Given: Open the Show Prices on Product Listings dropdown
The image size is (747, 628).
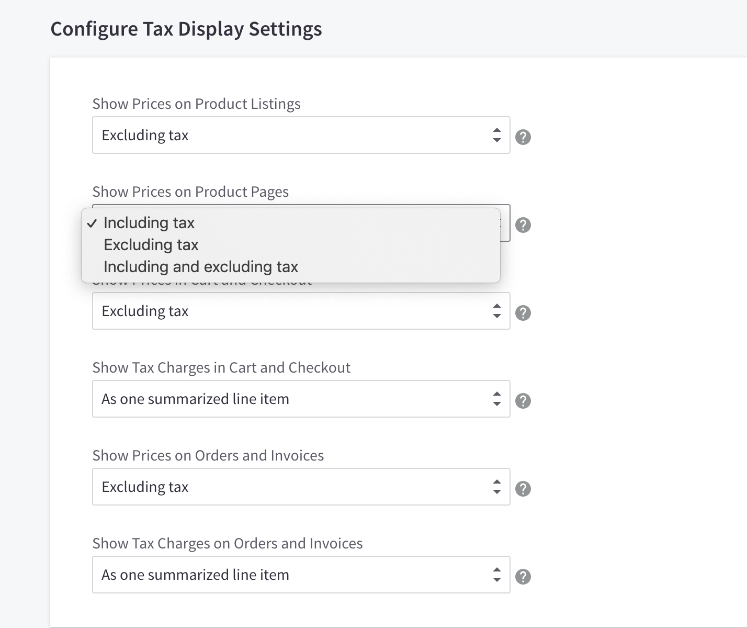Looking at the screenshot, I should point(301,135).
